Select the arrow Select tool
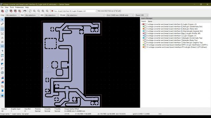 click(2, 20)
